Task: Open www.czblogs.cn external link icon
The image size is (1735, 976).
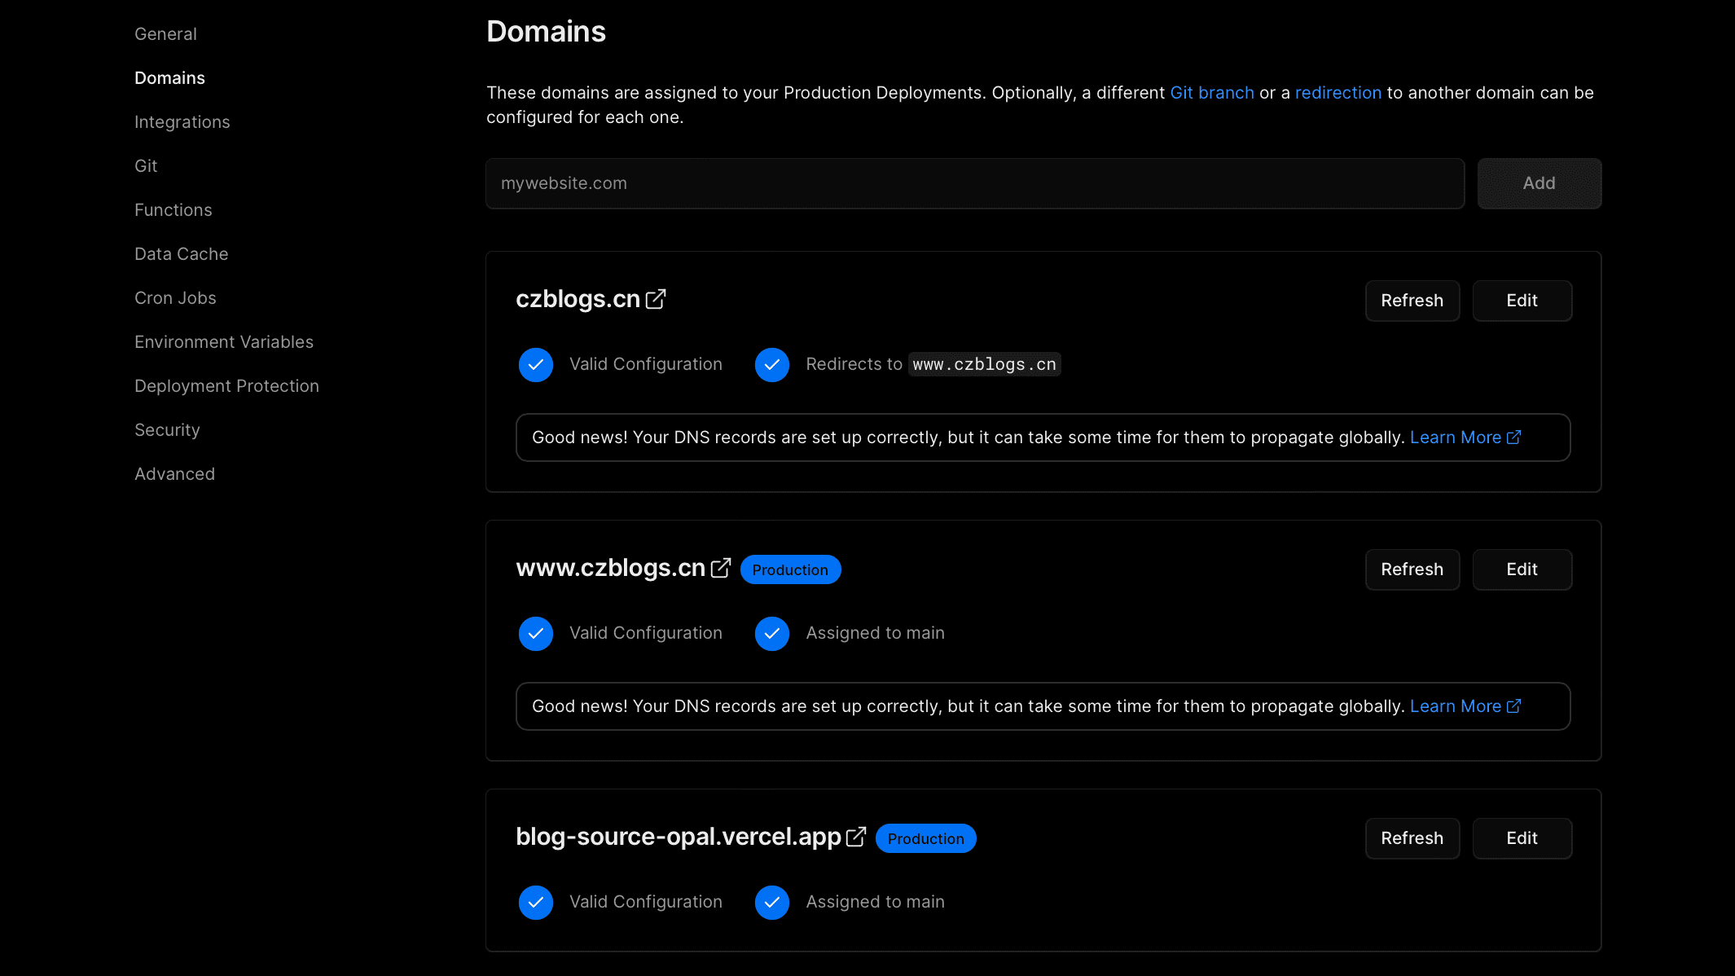Action: point(721,568)
